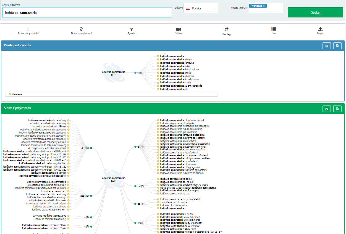The image size is (346, 234).
Task: Click 'lodówko zamrażarka do zabudowy ranking' phrase
Action: coord(44,145)
